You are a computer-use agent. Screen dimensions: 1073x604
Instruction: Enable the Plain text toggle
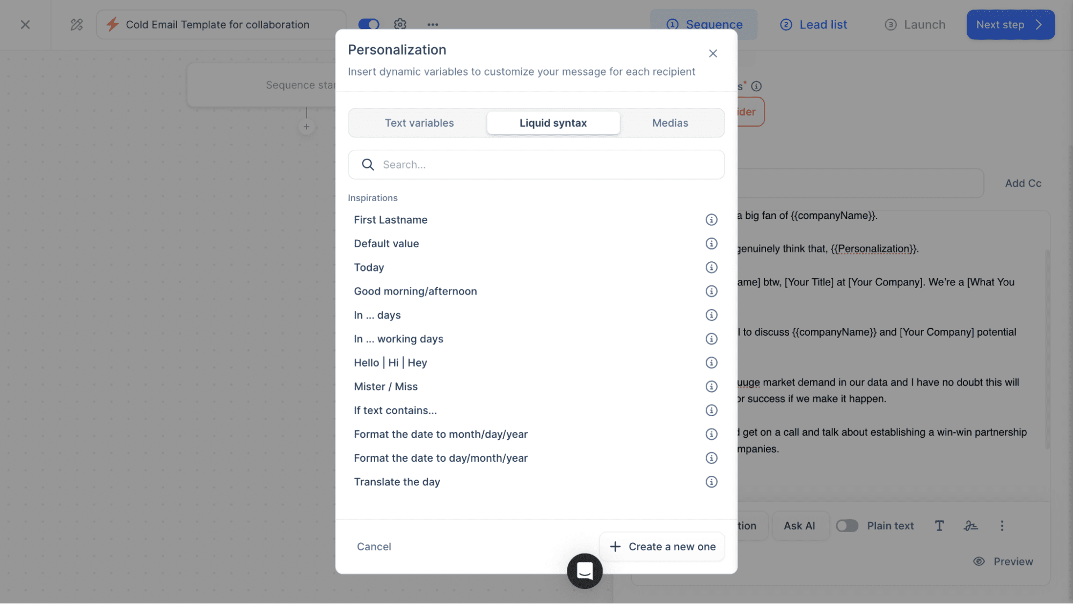pyautogui.click(x=847, y=526)
